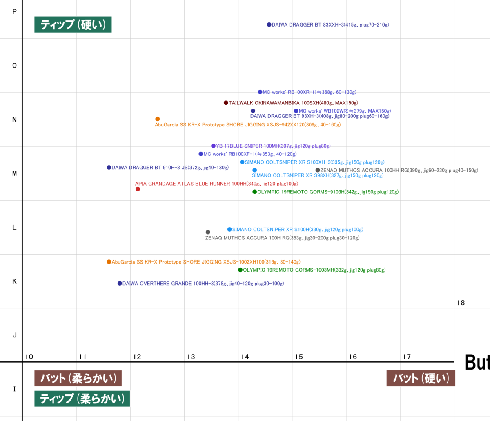Select the MC works' RB100XR-1 label

tap(310, 92)
